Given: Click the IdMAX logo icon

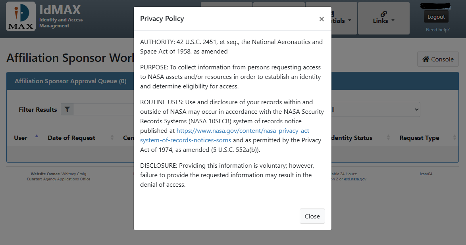Looking at the screenshot, I should click(x=21, y=18).
